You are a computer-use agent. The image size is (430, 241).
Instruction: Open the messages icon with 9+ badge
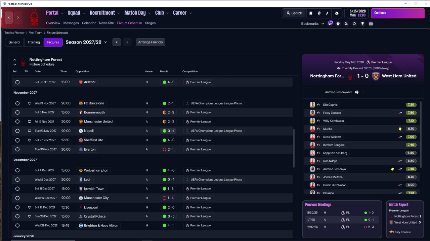331,23
